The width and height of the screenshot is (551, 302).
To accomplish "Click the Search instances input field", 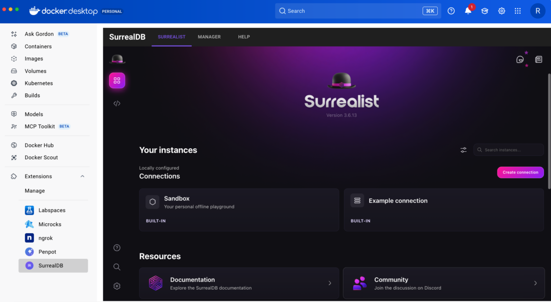I will point(508,149).
